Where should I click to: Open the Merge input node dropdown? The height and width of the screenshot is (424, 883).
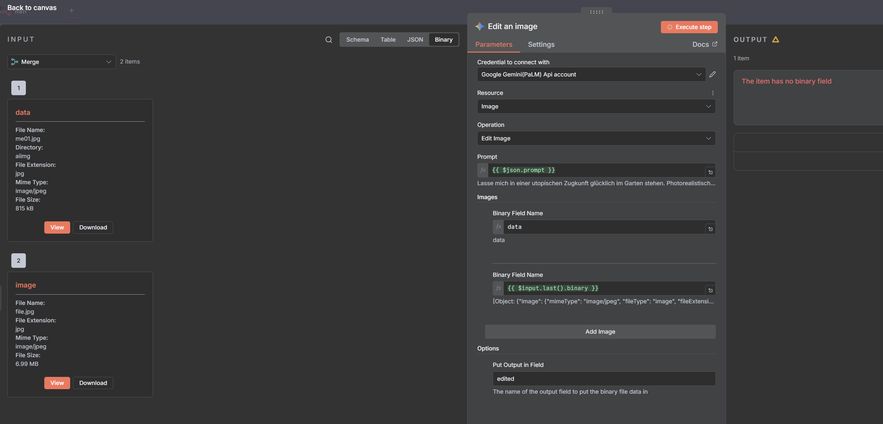click(62, 62)
